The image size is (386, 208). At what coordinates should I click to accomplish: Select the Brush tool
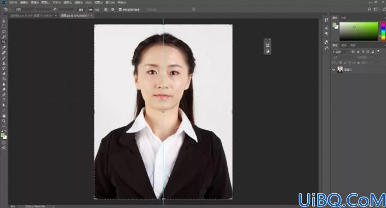point(4,58)
